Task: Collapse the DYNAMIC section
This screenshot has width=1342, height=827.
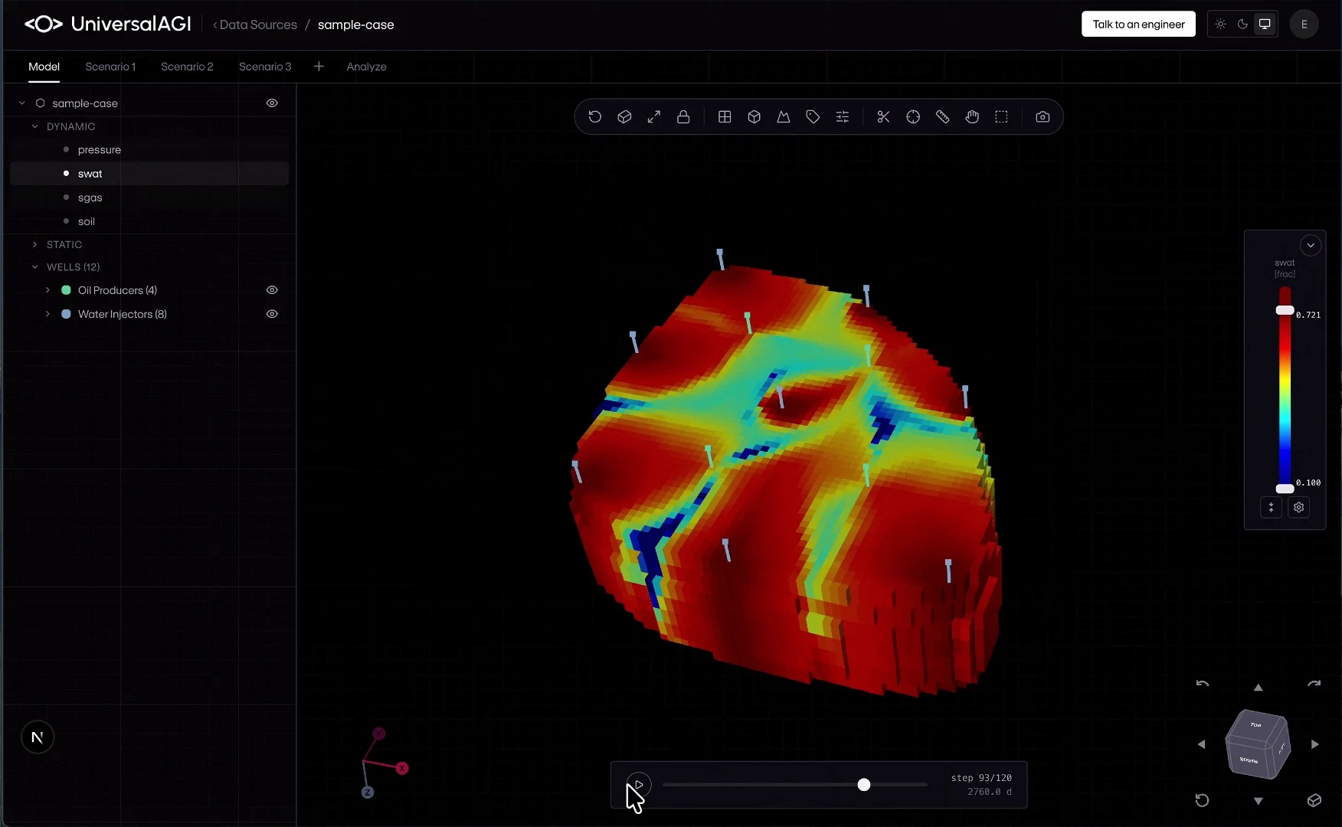Action: tap(35, 126)
